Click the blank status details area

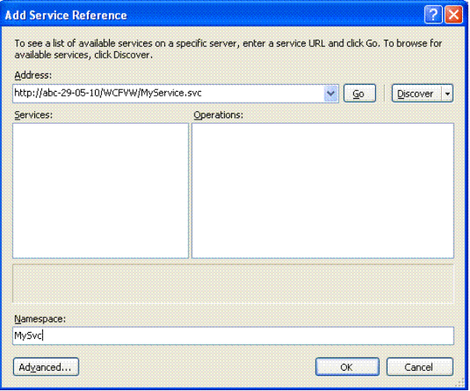pyautogui.click(x=233, y=284)
